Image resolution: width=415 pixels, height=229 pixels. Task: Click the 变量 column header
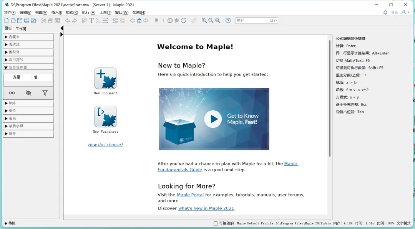17,77
